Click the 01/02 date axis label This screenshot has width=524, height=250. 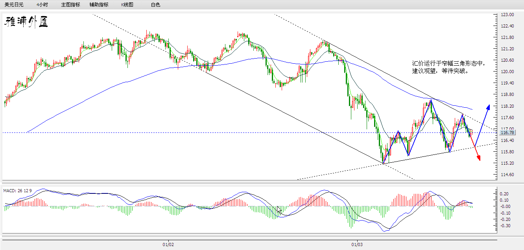coord(168,244)
